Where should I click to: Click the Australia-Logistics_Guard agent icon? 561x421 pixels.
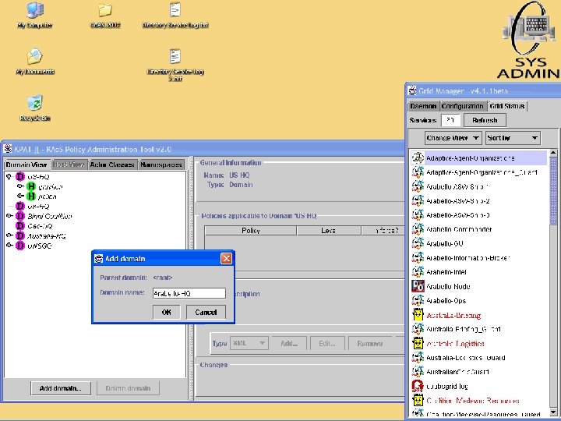(418, 358)
